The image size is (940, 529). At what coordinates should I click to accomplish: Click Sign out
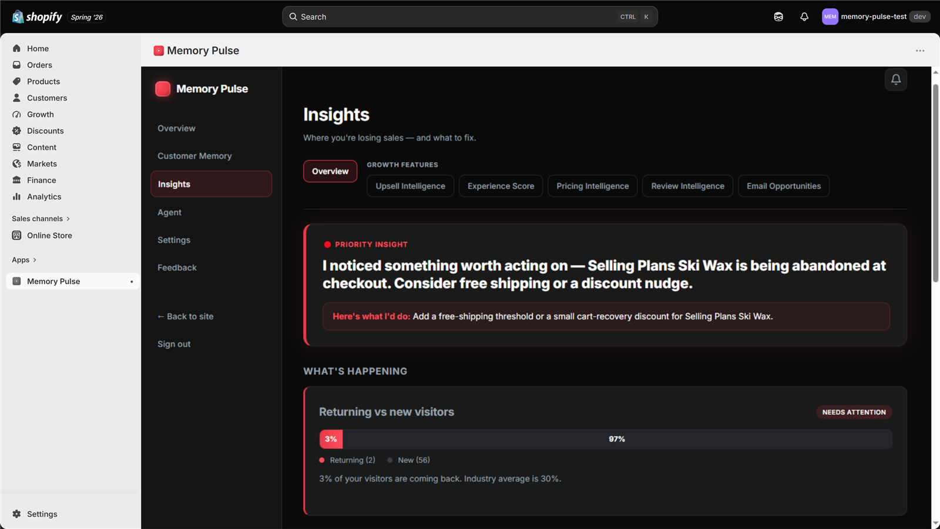pyautogui.click(x=174, y=344)
